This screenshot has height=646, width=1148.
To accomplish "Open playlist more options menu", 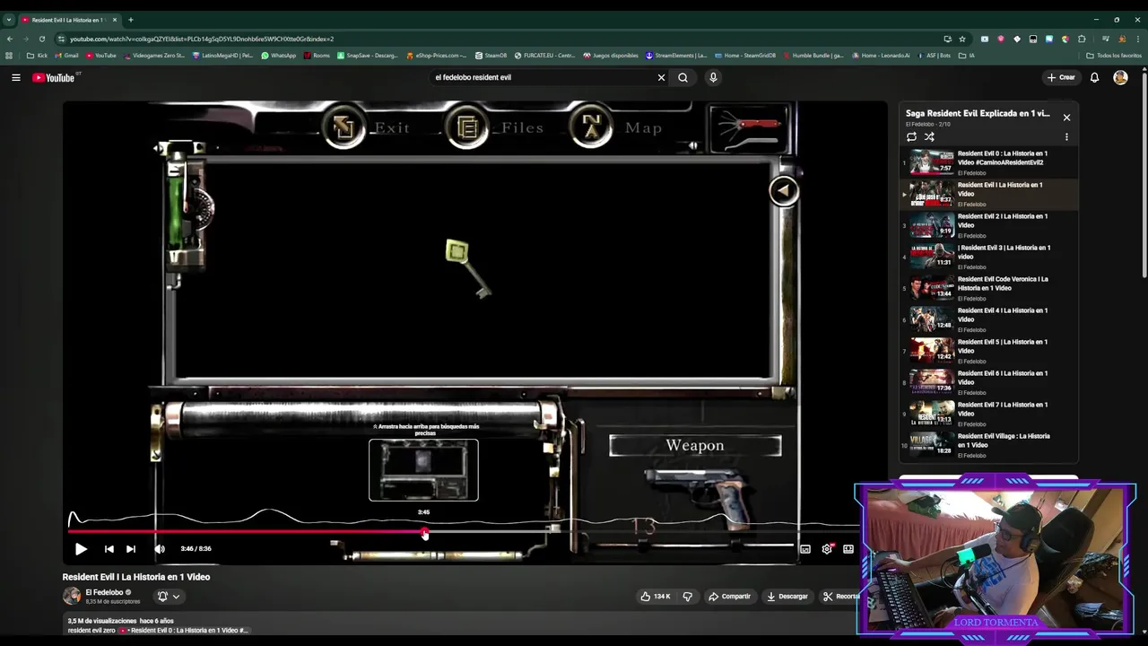I will click(x=1066, y=137).
